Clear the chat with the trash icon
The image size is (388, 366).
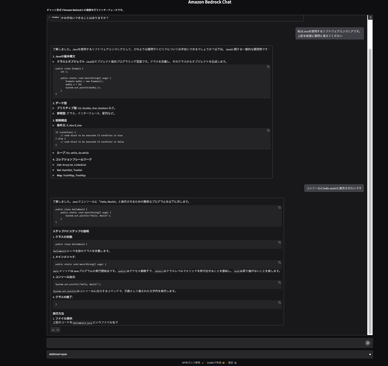coord(370,17)
